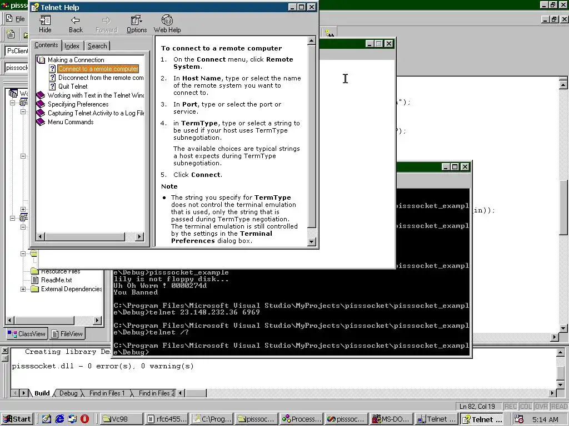Viewport: 569px width, 426px height.
Task: Click left arrow of help contents horizontal scrollbar
Action: (40, 236)
